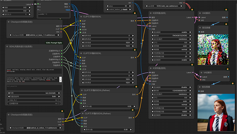Click the 'a.width * 2' expression box
The image size is (237, 134).
[54, 15]
